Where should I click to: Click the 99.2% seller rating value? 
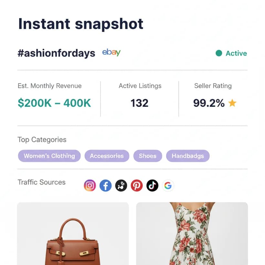(x=209, y=103)
